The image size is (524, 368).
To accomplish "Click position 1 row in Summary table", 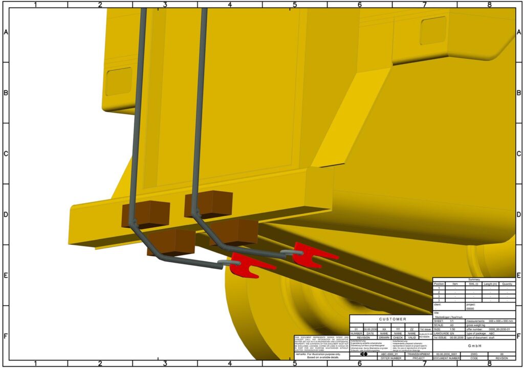I will tap(474, 288).
